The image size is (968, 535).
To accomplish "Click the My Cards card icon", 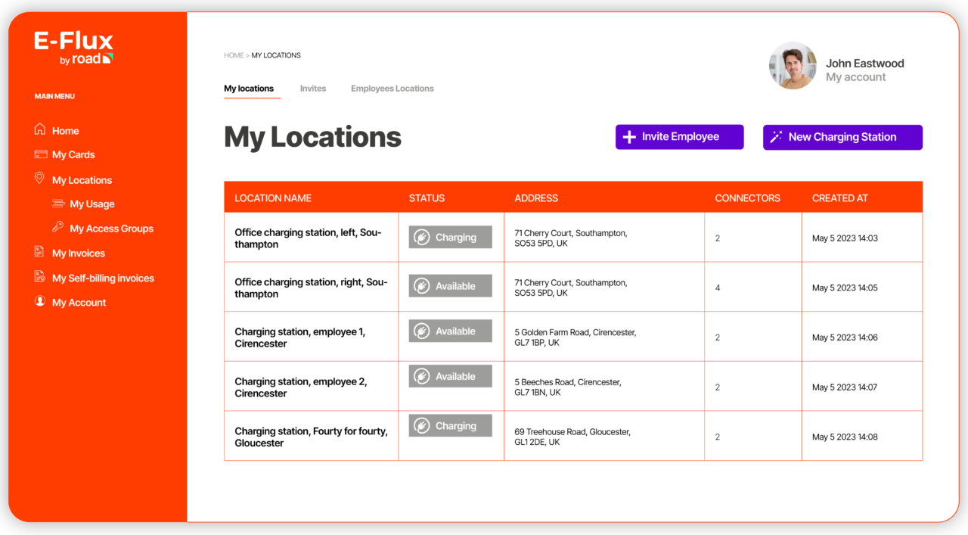I will point(41,154).
